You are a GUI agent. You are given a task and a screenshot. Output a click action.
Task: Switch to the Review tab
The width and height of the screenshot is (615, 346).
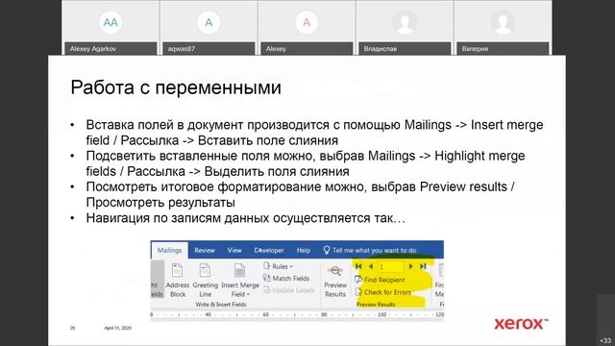(205, 250)
